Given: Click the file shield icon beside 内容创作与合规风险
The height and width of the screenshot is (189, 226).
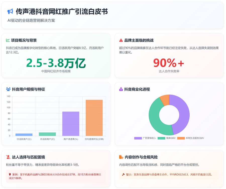Looking at the screenshot, I should pos(121,157).
